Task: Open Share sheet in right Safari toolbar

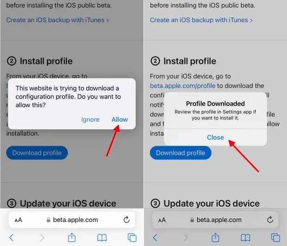Action: tap(215, 237)
